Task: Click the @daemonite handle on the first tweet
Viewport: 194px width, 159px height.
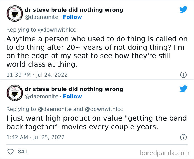Action: [41, 17]
